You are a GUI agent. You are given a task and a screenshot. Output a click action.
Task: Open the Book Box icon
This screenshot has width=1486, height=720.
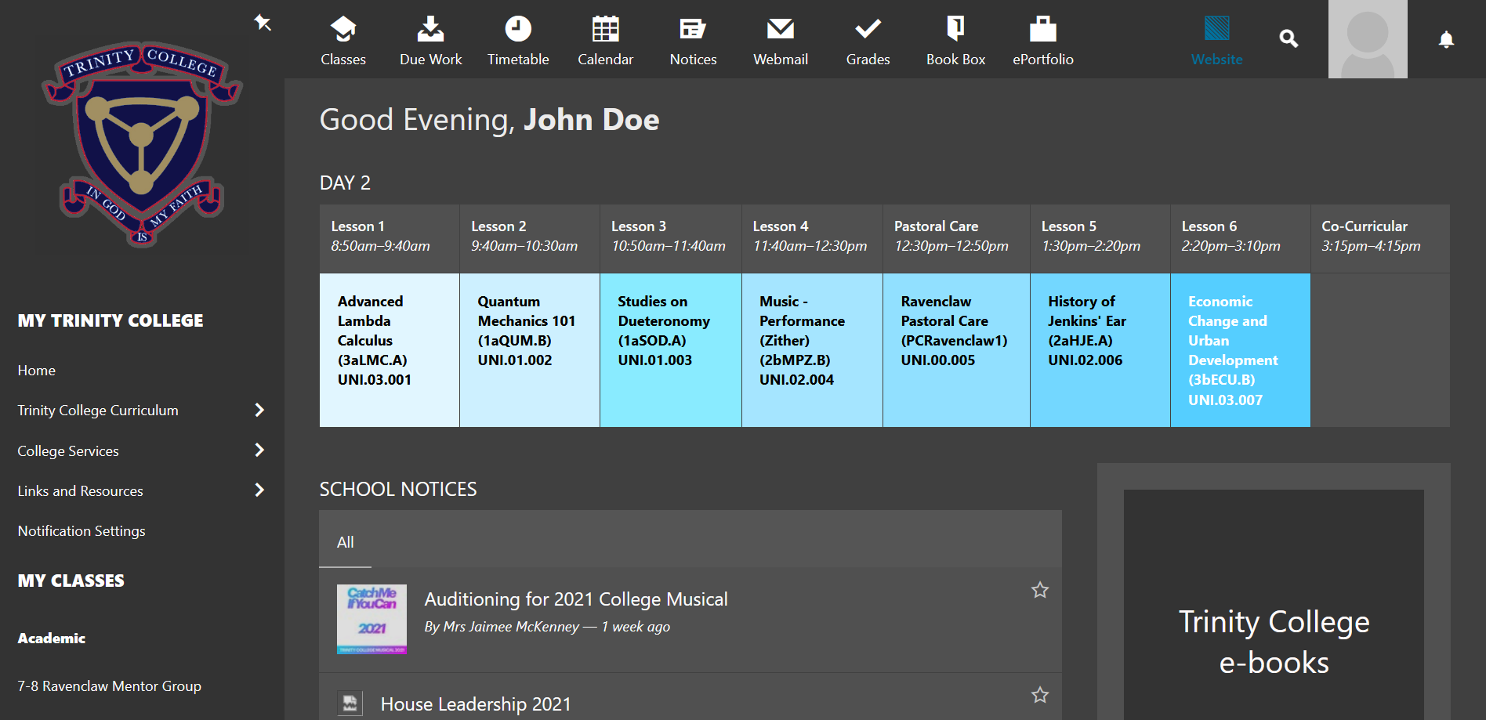(955, 31)
